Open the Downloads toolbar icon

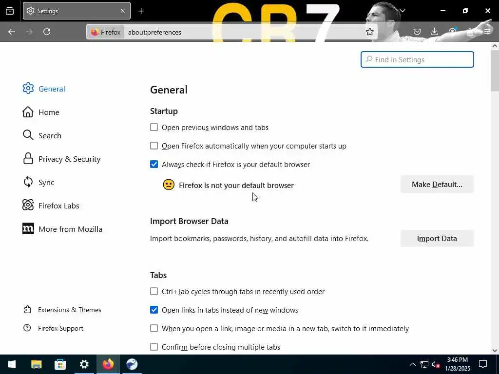pos(434,32)
